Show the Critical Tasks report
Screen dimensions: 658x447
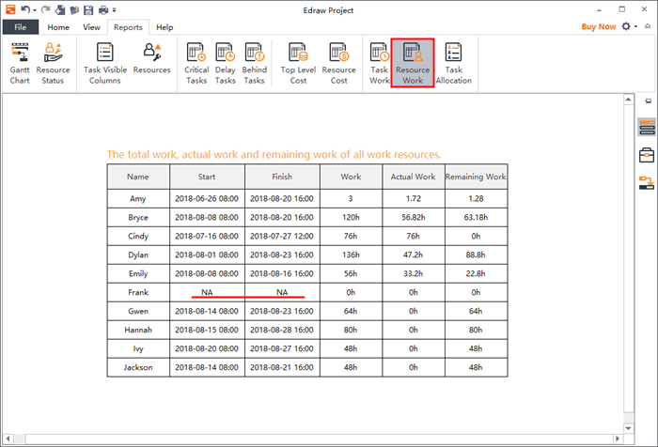[196, 63]
